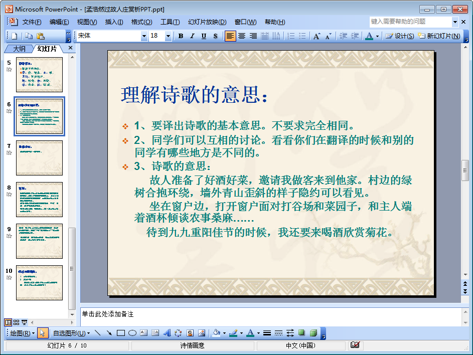The width and height of the screenshot is (473, 355).
Task: Toggle the Select Objects pointer tool
Action: 42,333
